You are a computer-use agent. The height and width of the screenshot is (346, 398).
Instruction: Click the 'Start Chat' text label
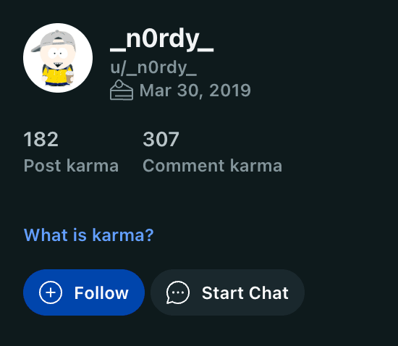(x=245, y=293)
